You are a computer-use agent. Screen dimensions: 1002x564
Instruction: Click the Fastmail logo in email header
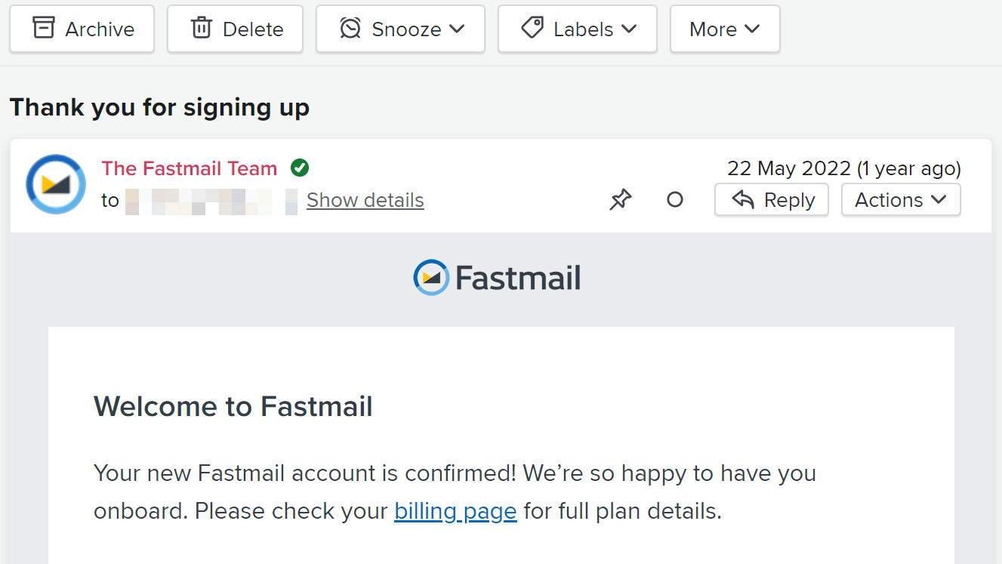[498, 278]
